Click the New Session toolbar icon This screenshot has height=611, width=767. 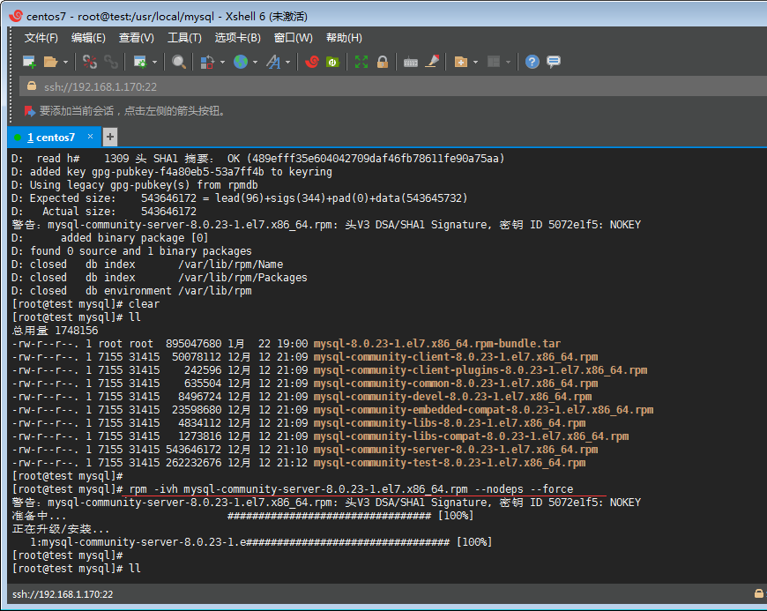29,62
